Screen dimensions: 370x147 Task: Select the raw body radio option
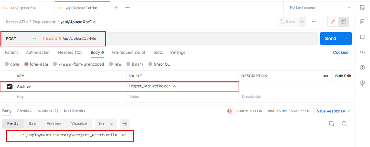pos(115,64)
